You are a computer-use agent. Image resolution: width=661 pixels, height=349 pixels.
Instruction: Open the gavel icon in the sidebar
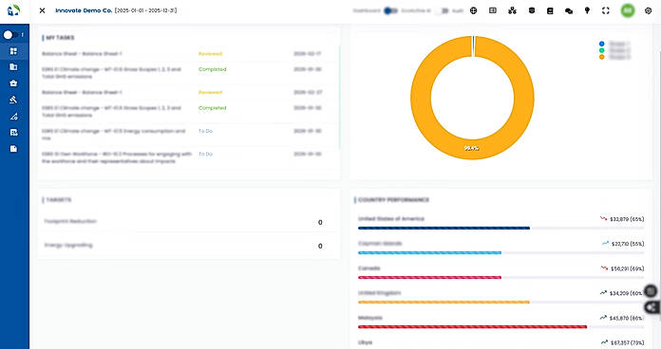click(x=13, y=100)
